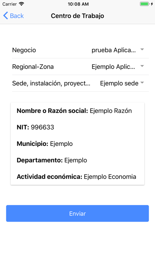Tap the Actividad económica line
Viewport: 155px width, 276px height.
(x=76, y=177)
